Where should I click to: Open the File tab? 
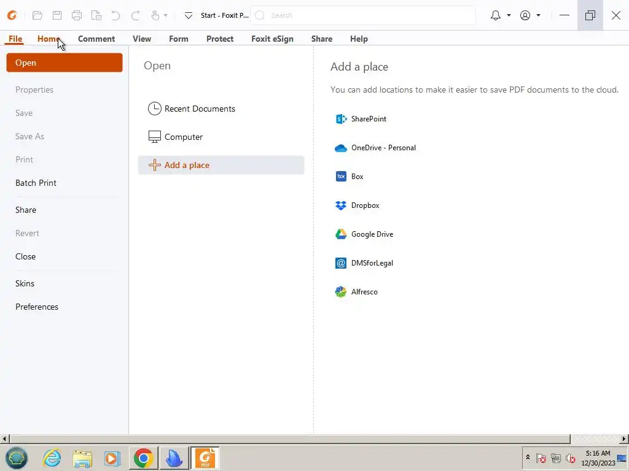(15, 39)
